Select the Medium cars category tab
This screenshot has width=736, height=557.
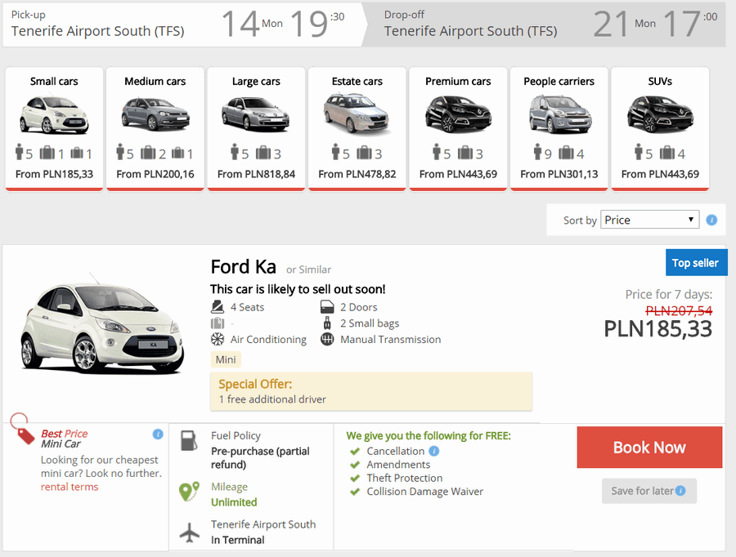[x=155, y=128]
